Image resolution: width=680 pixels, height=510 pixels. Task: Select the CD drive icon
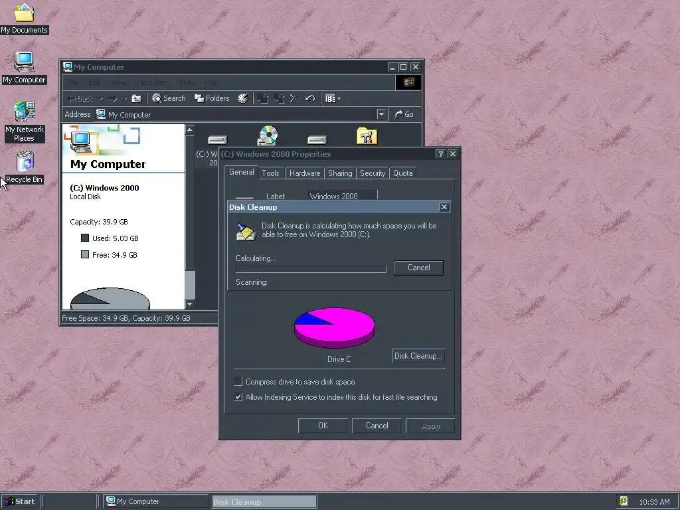point(268,135)
